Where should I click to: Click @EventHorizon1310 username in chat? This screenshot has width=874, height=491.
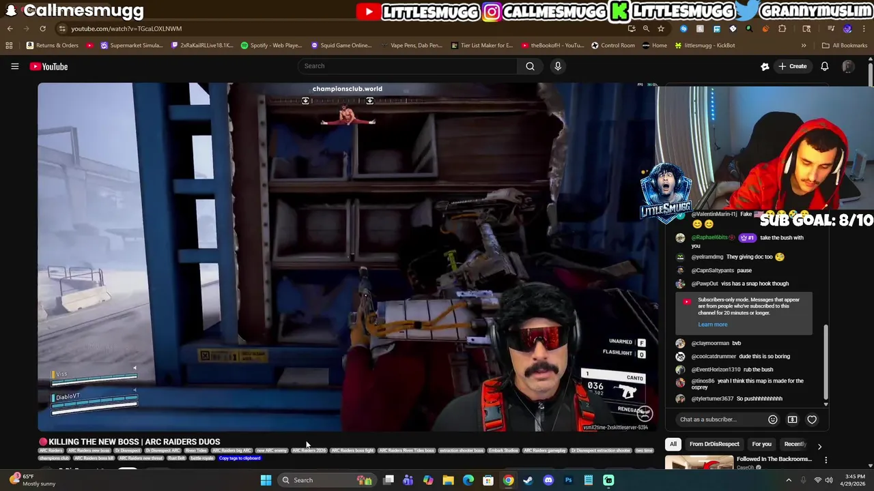(x=716, y=370)
